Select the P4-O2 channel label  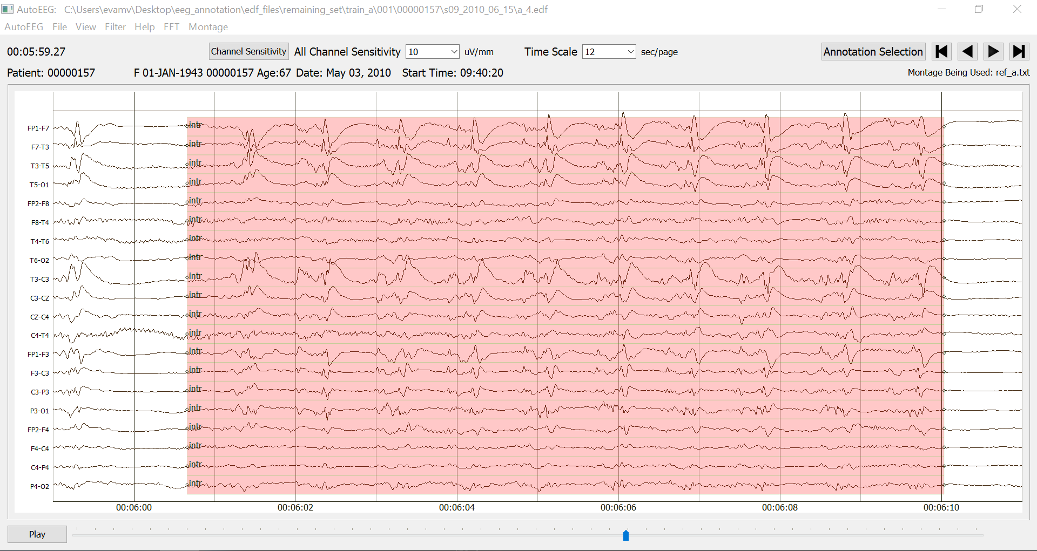point(39,487)
